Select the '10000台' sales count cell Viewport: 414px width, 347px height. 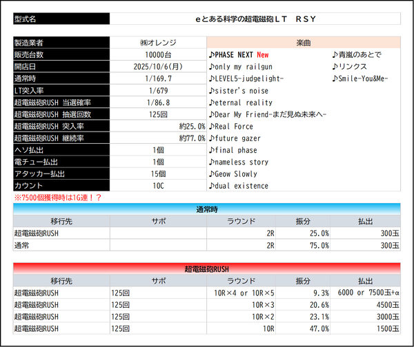158,54
